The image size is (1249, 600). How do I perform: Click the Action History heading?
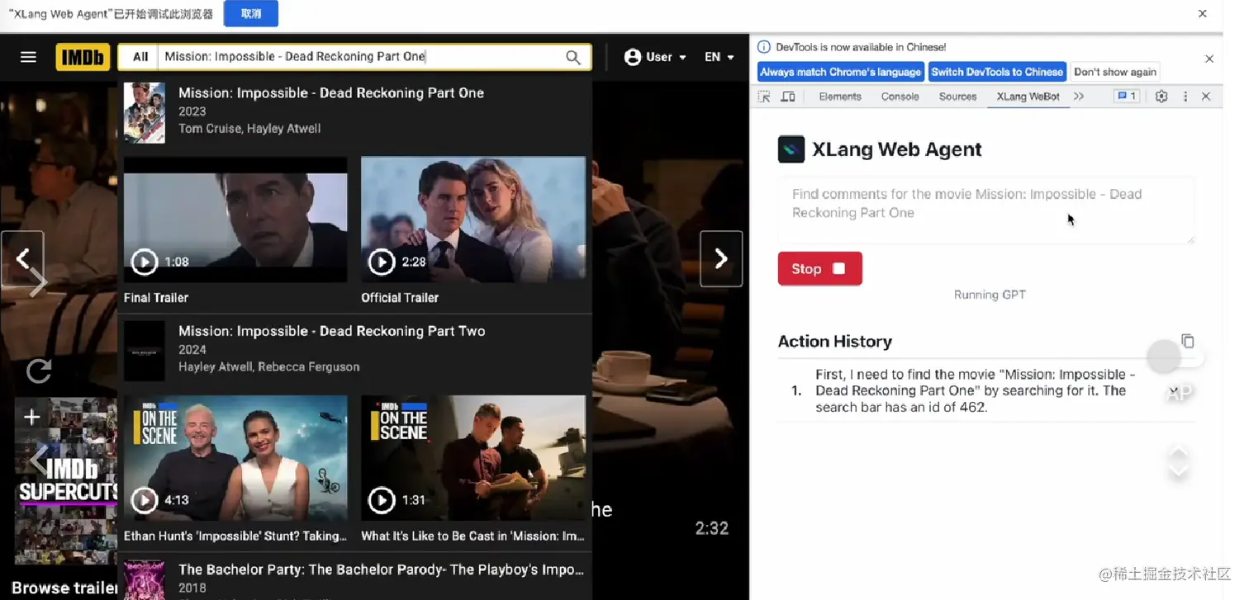(835, 342)
